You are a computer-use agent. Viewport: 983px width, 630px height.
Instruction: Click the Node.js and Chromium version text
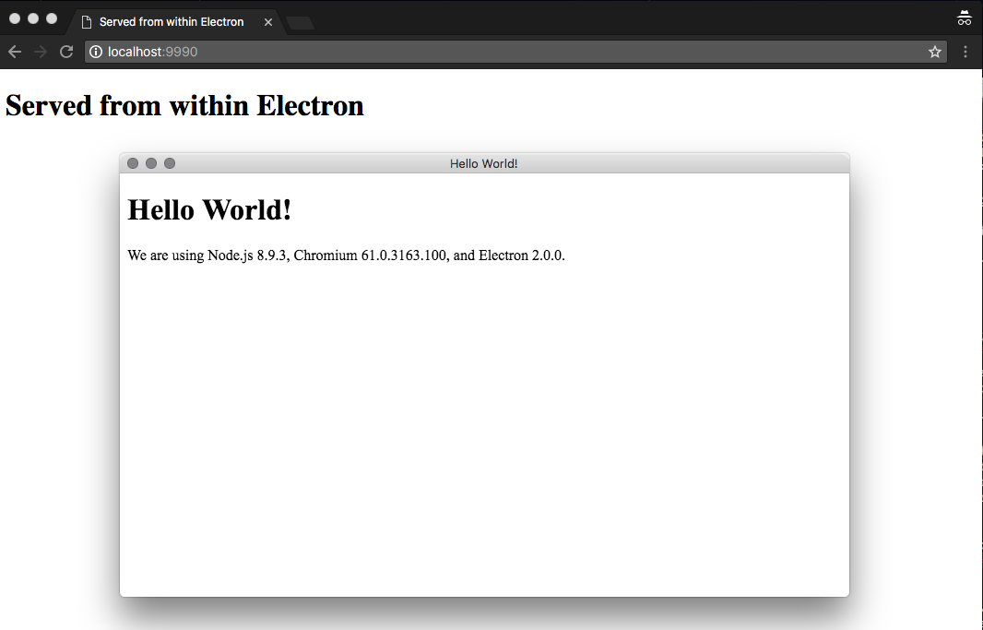pyautogui.click(x=346, y=256)
